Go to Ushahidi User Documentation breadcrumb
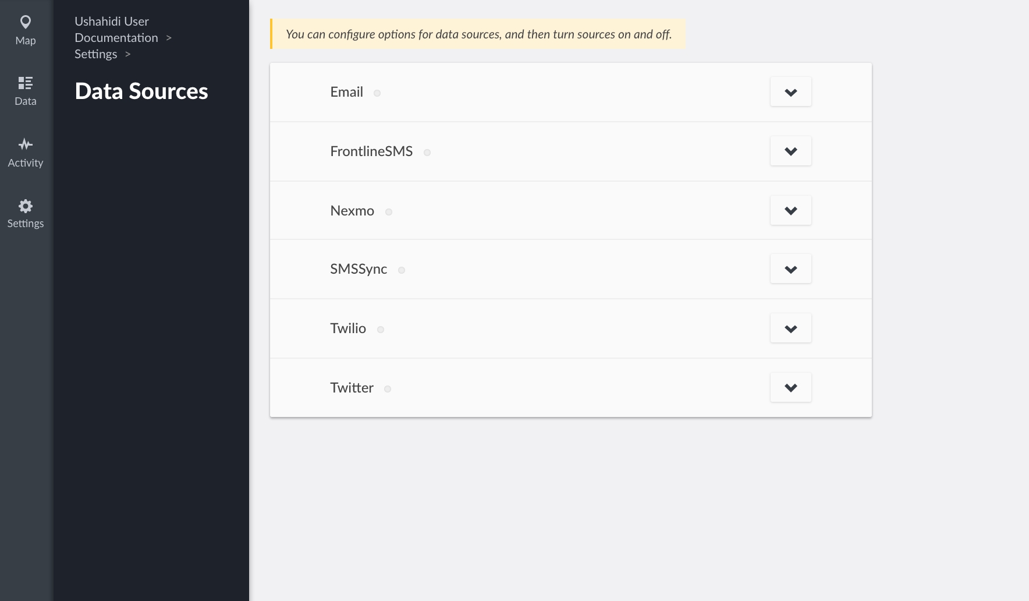1029x601 pixels. 116,30
